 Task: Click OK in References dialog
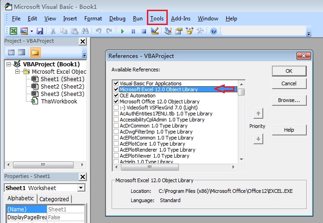[x=289, y=71]
